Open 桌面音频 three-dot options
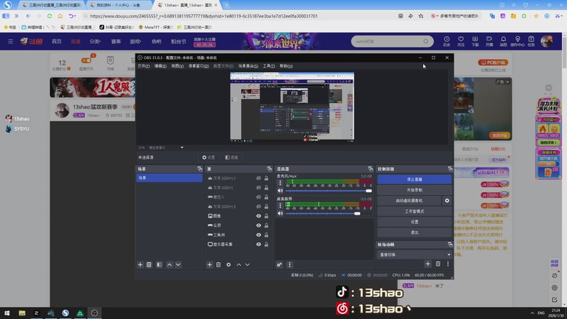Screen dimensions: 567x319 (280, 206)
